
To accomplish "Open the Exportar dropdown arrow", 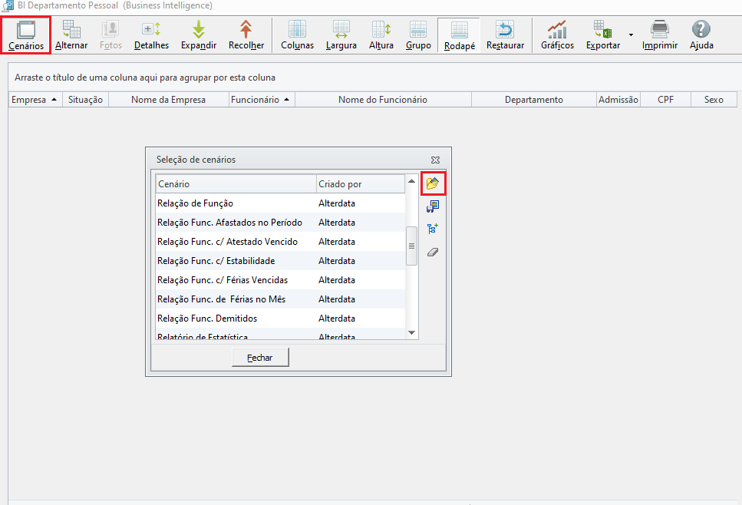I will [631, 35].
